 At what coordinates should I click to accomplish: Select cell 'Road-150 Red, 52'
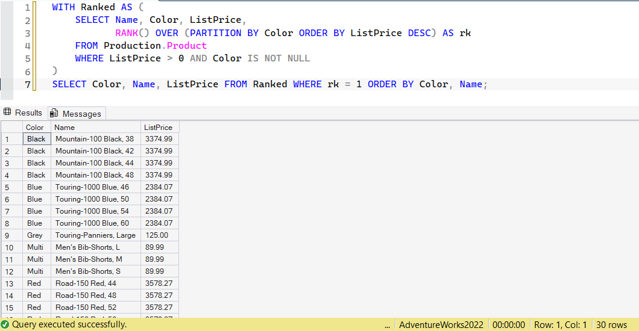click(96, 308)
